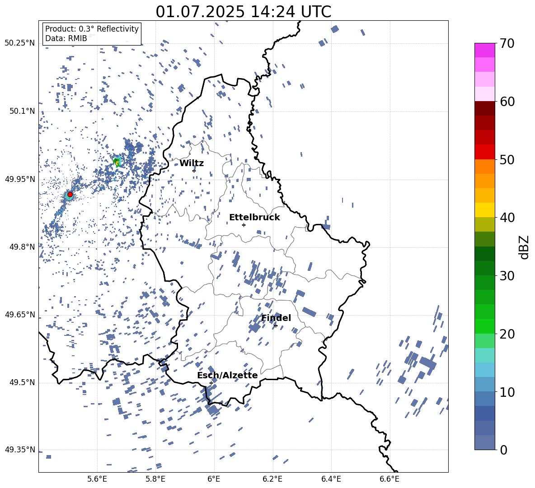The width and height of the screenshot is (535, 488).
Task: Click the 10 tick label on colorbar
Action: (507, 392)
